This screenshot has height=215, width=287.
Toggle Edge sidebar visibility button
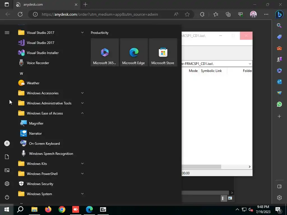[x=279, y=186]
